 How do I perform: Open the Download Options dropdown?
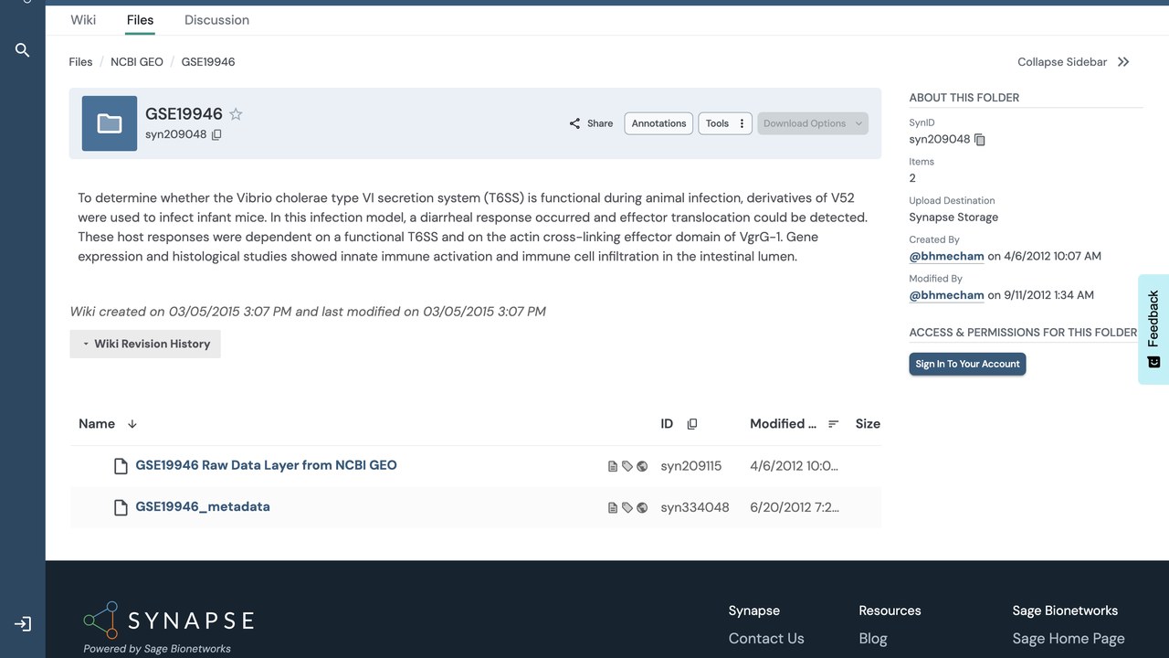(x=813, y=123)
